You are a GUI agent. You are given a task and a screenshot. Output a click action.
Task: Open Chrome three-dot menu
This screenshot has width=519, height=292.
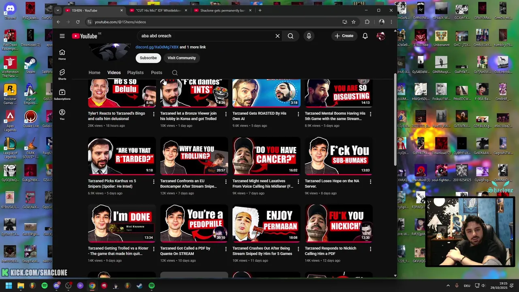click(391, 22)
